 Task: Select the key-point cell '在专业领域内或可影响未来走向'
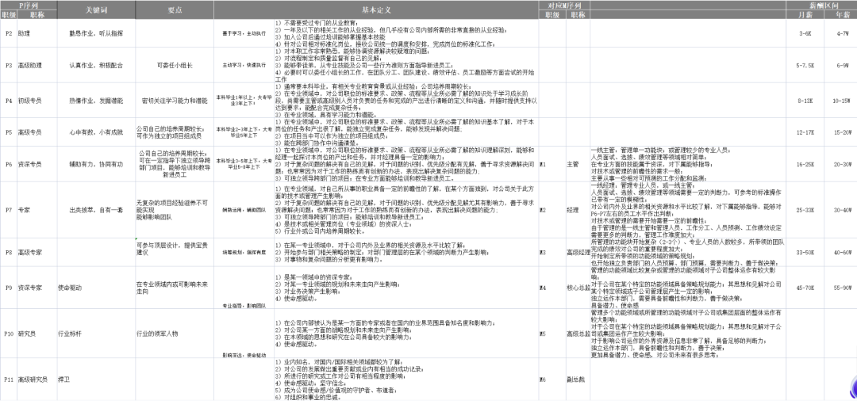click(x=175, y=288)
